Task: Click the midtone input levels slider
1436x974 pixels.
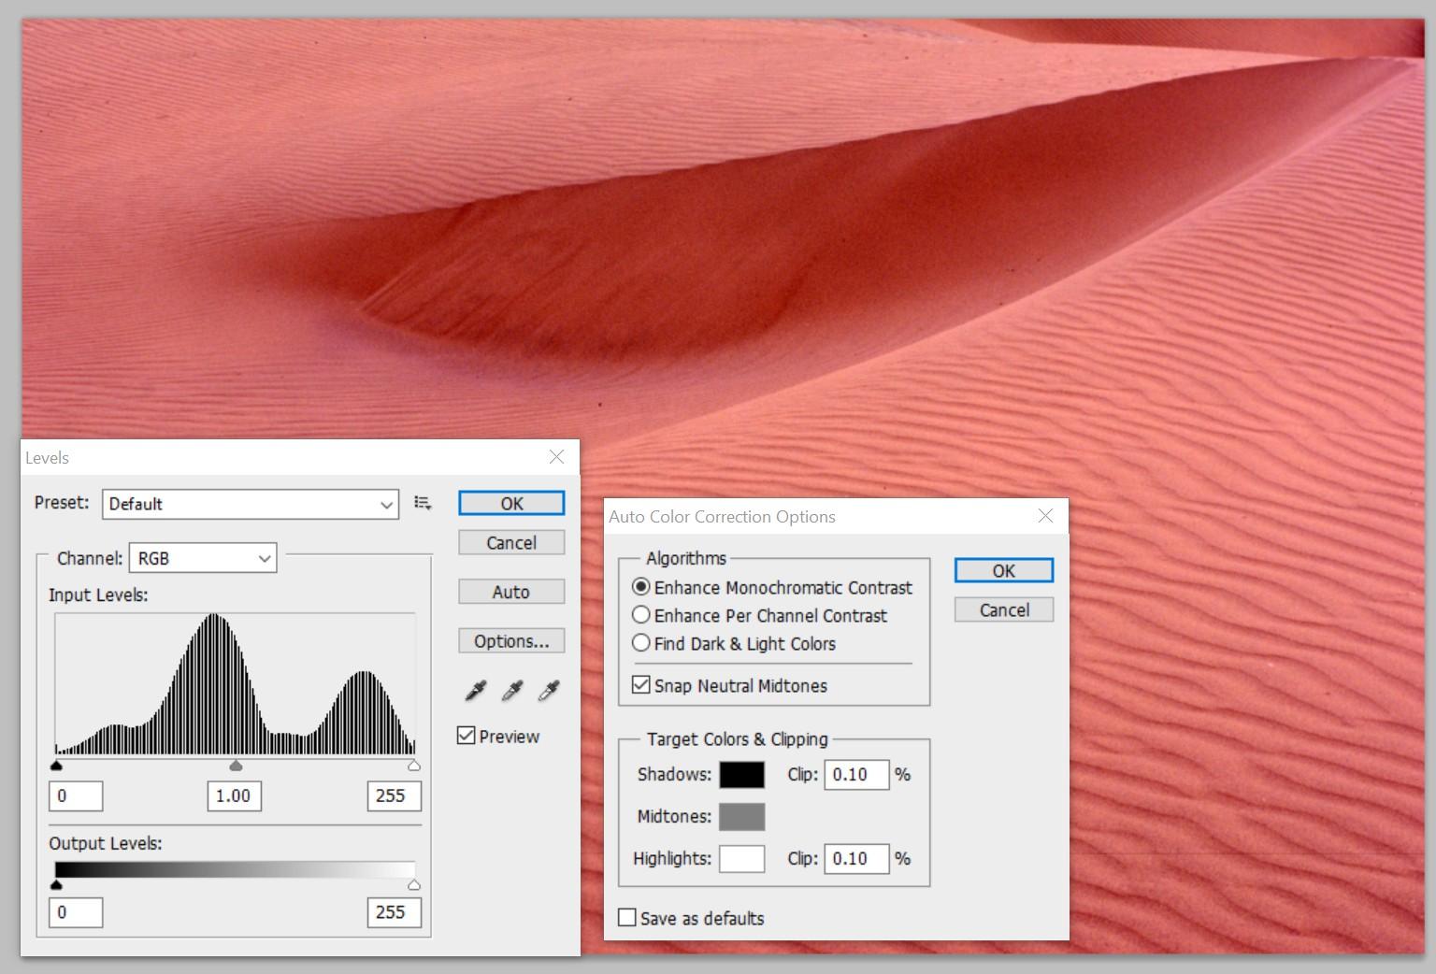Action: 236,766
